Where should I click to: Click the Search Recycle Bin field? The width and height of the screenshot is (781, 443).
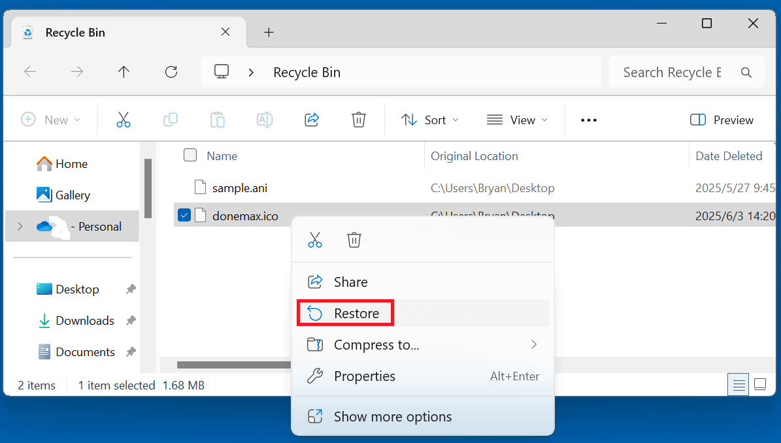672,73
